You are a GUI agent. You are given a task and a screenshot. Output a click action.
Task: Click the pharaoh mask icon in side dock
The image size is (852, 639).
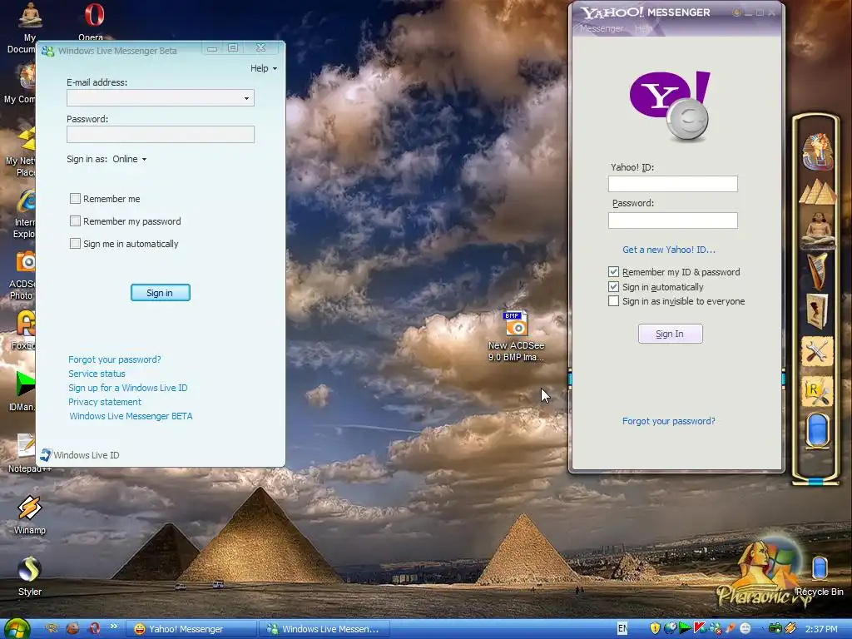(817, 151)
